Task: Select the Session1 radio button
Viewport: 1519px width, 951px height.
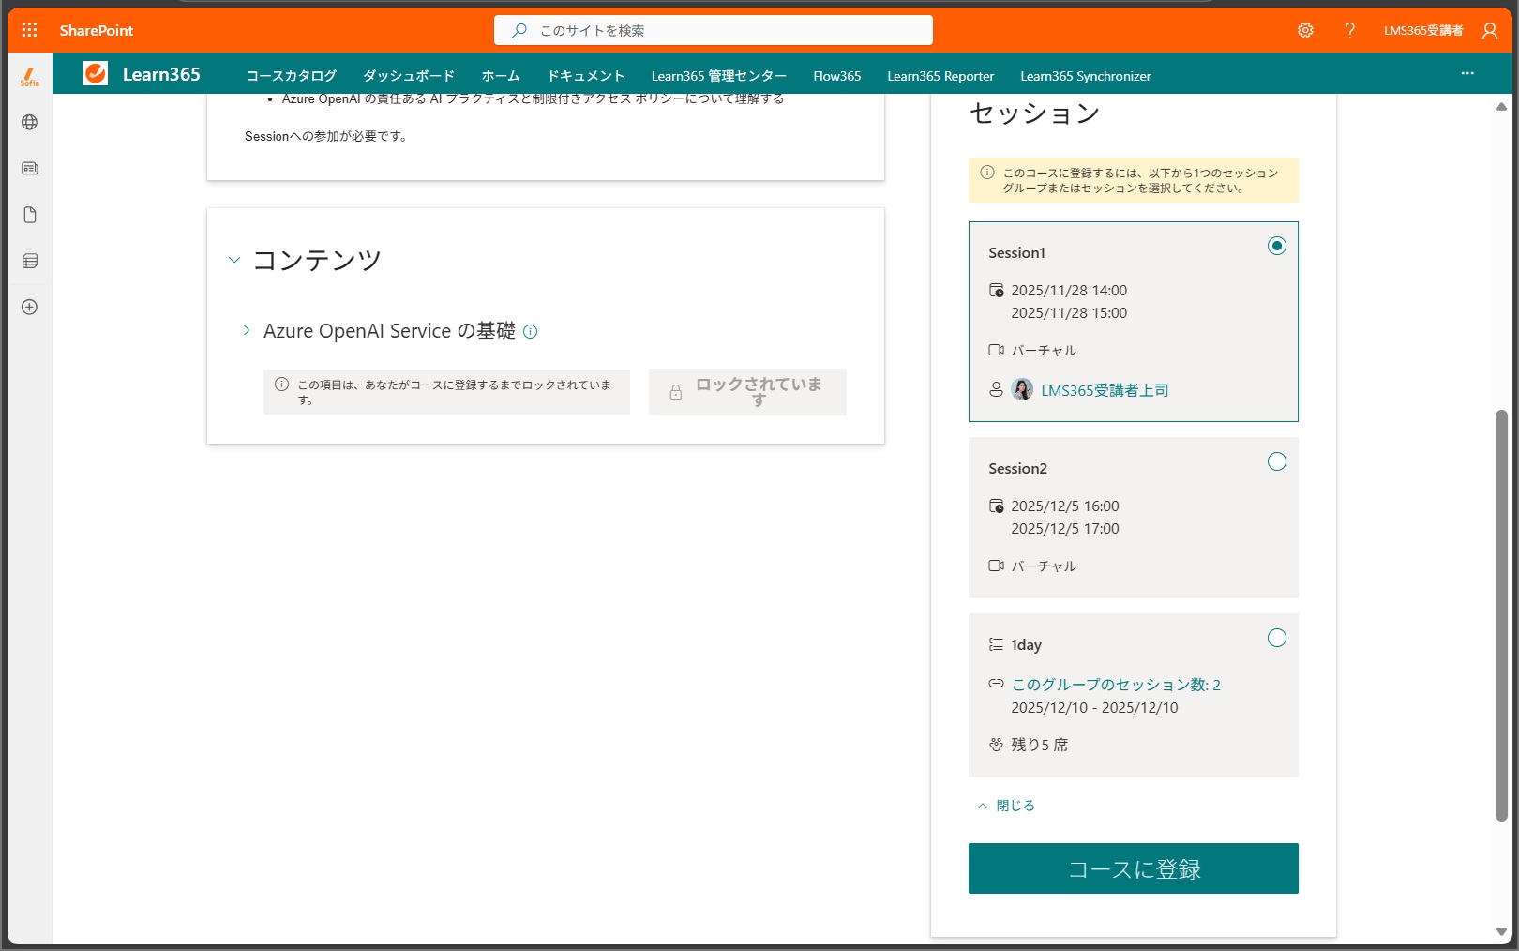Action: (1277, 246)
